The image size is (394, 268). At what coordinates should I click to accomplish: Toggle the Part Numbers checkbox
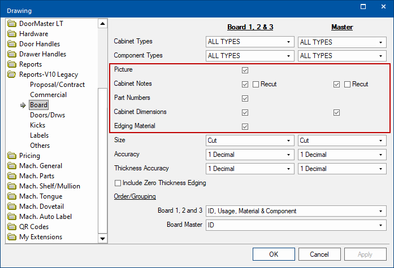(x=245, y=98)
